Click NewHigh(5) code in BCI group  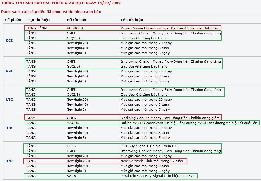pyautogui.click(x=76, y=53)
